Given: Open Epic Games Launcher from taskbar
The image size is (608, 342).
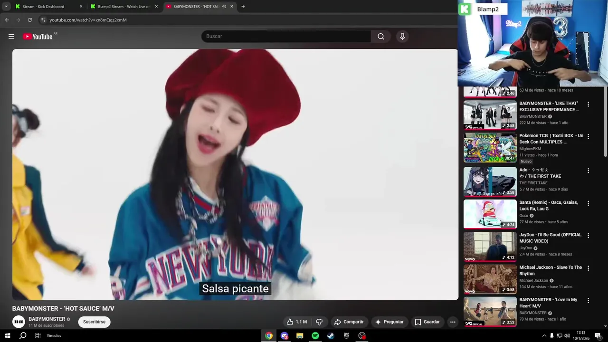Looking at the screenshot, I should click(x=346, y=336).
